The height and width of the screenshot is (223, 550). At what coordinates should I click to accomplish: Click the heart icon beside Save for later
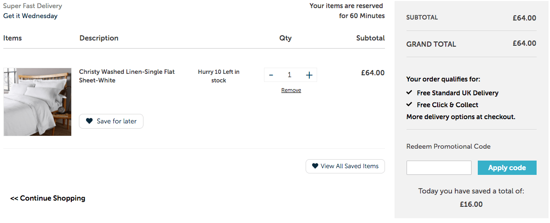pos(89,122)
